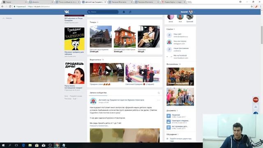
Task: Open the VK logo home link
Action: 67,12
